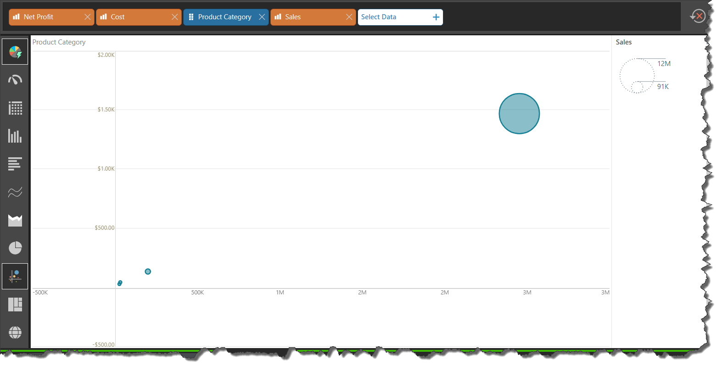The width and height of the screenshot is (722, 371).
Task: Remove the Cost measure chip
Action: tap(174, 17)
